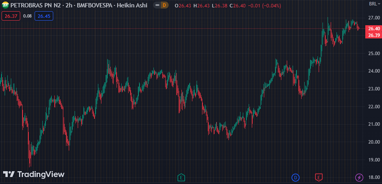Click the Petrobras BR logo icon
The height and width of the screenshot is (184, 382).
pyautogui.click(x=5, y=5)
